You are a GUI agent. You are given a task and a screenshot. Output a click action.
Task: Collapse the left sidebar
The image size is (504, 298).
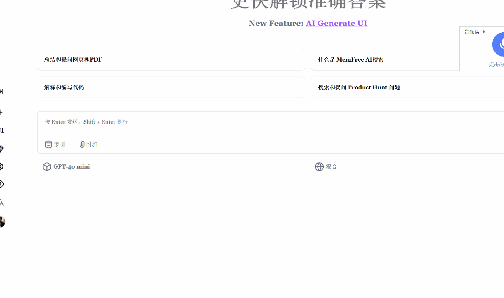(x=2, y=91)
